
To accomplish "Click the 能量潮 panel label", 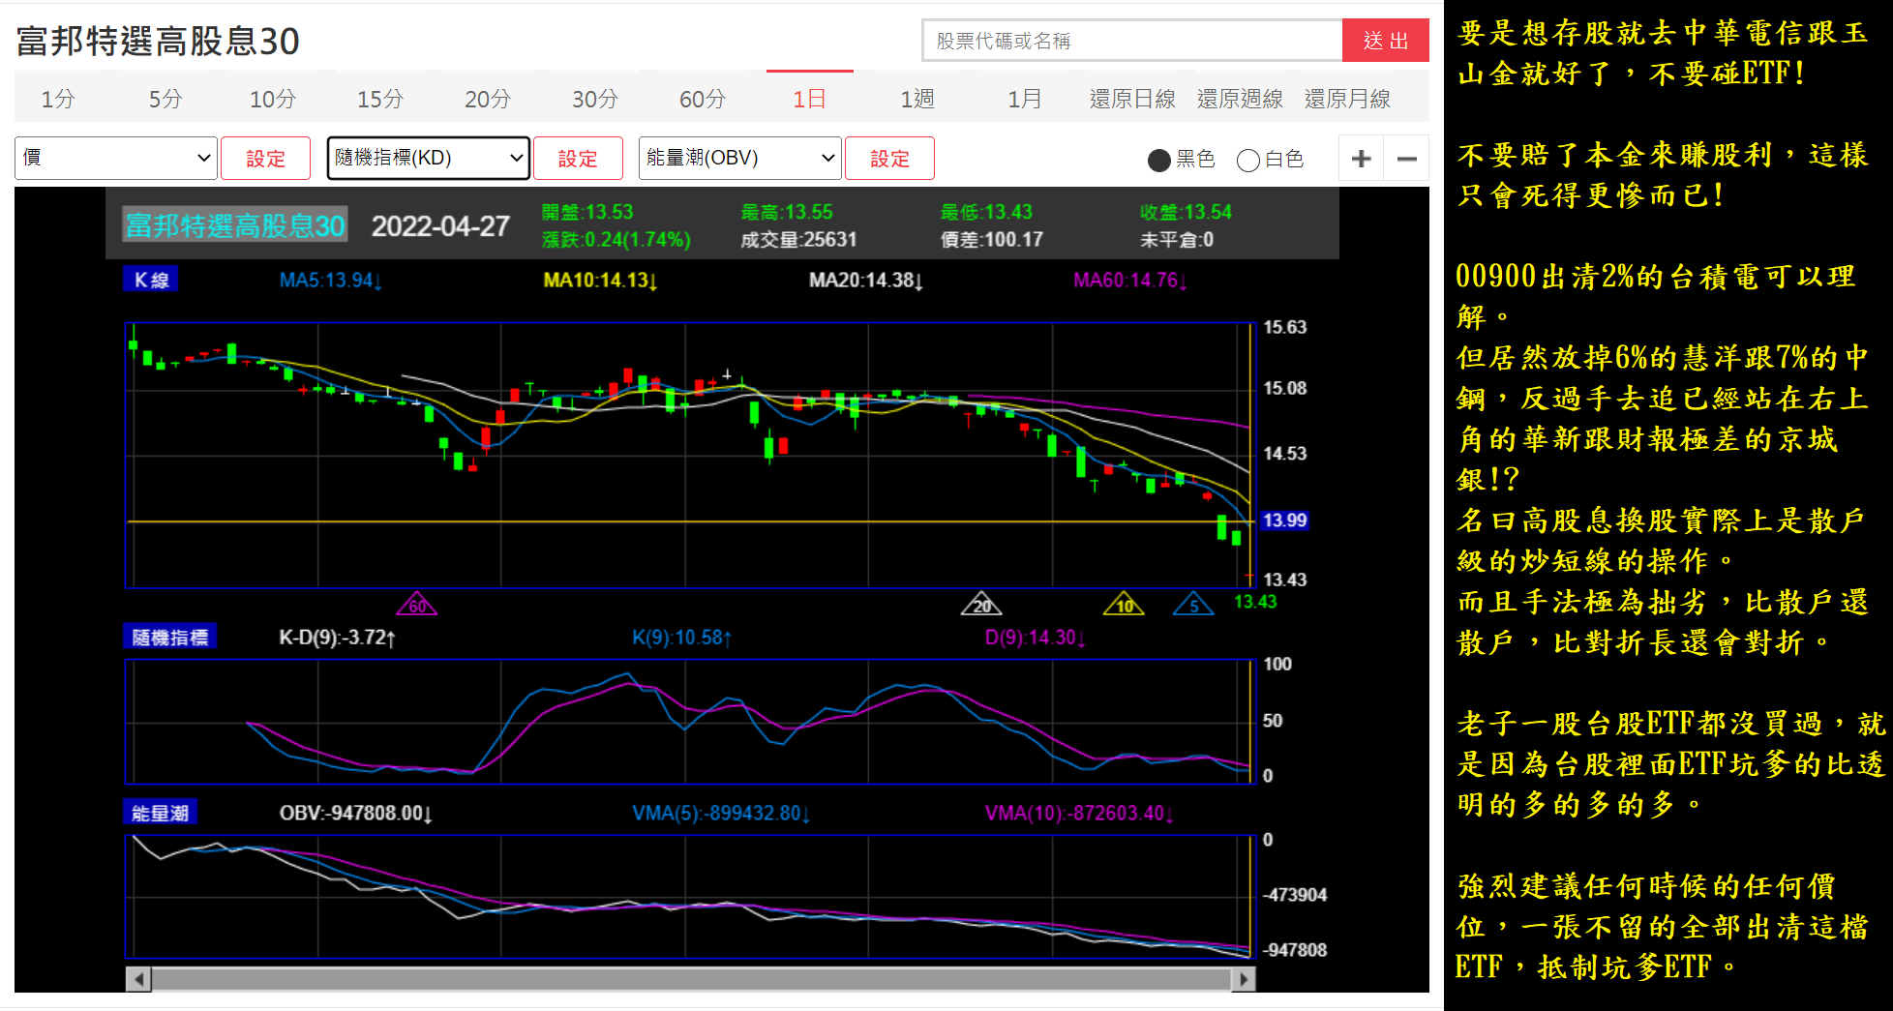I will [161, 813].
